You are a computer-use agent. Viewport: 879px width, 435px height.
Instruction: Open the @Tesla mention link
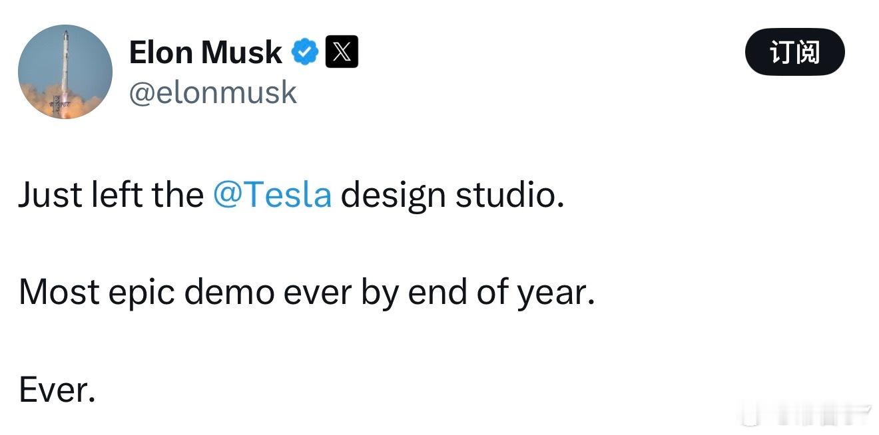pos(272,195)
